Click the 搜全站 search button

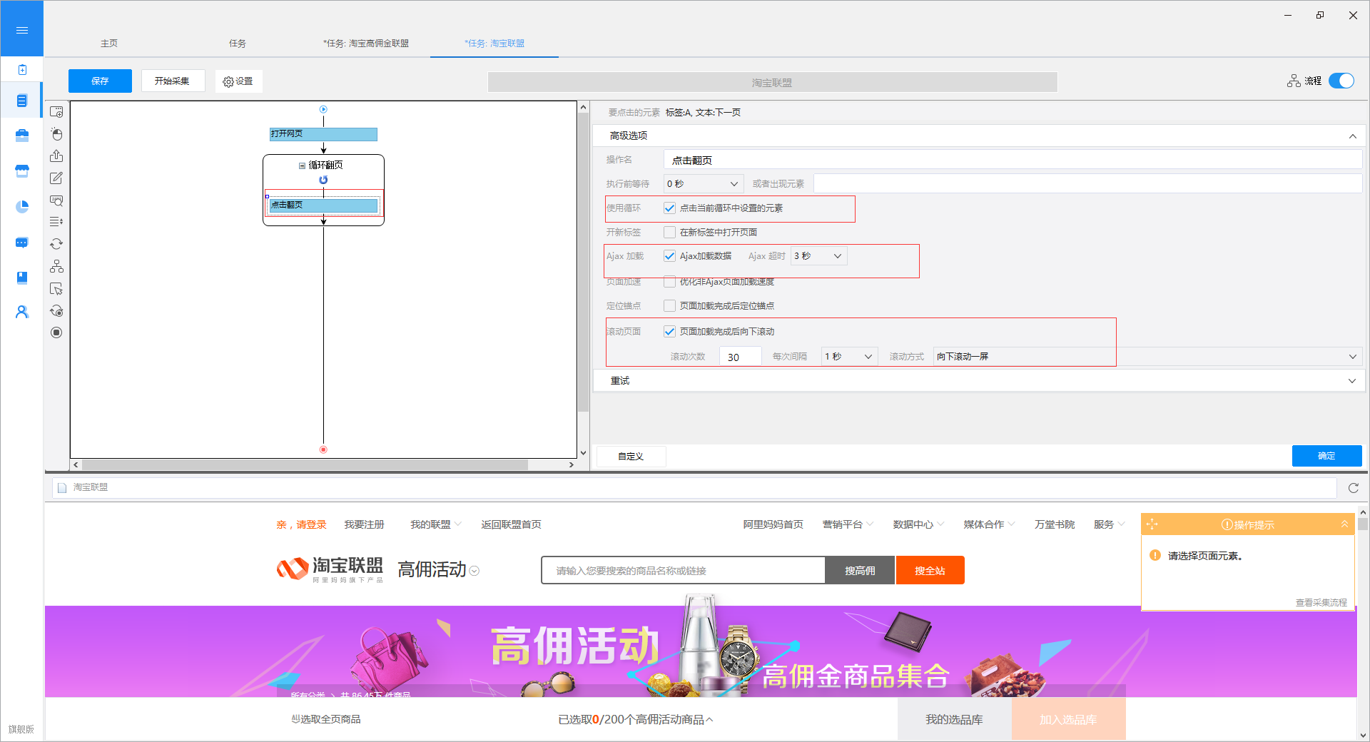930,571
